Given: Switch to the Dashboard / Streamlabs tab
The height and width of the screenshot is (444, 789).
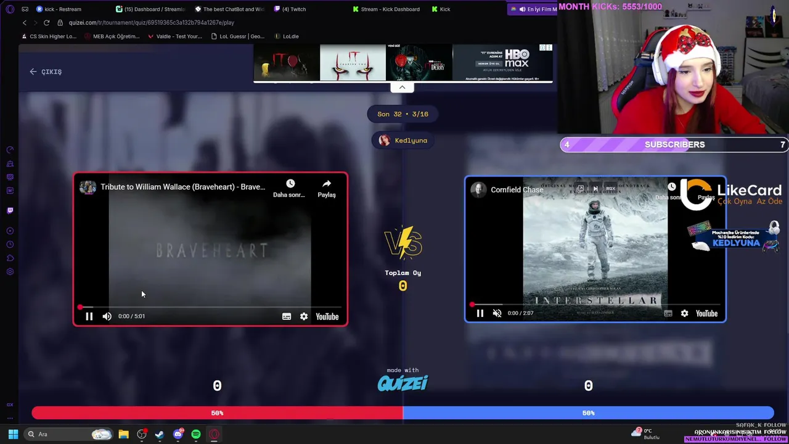Looking at the screenshot, I should pos(151,9).
